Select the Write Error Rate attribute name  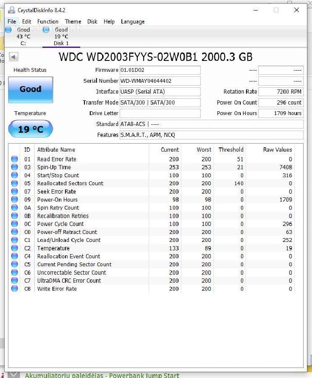[57, 289]
